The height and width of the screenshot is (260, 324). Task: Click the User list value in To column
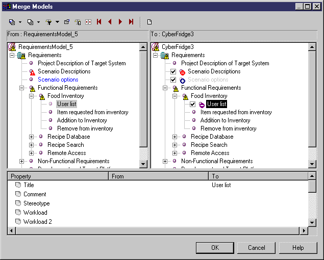click(221, 185)
